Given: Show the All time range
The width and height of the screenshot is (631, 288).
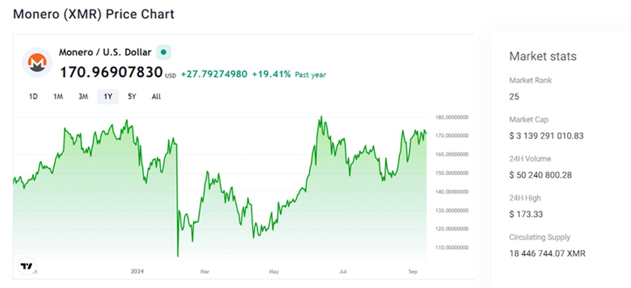Looking at the screenshot, I should [156, 97].
